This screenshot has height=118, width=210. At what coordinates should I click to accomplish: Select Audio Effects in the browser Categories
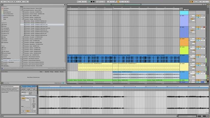pos(6,30)
